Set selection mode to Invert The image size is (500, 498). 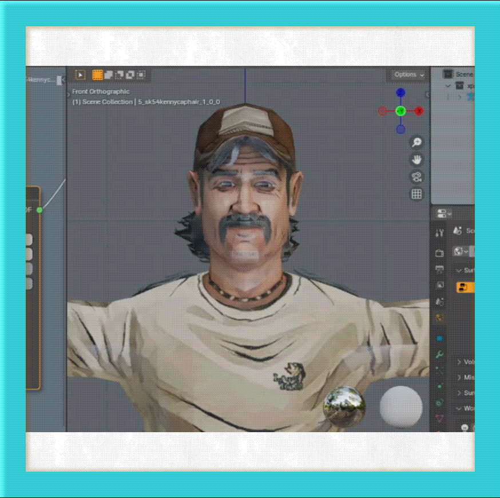130,74
